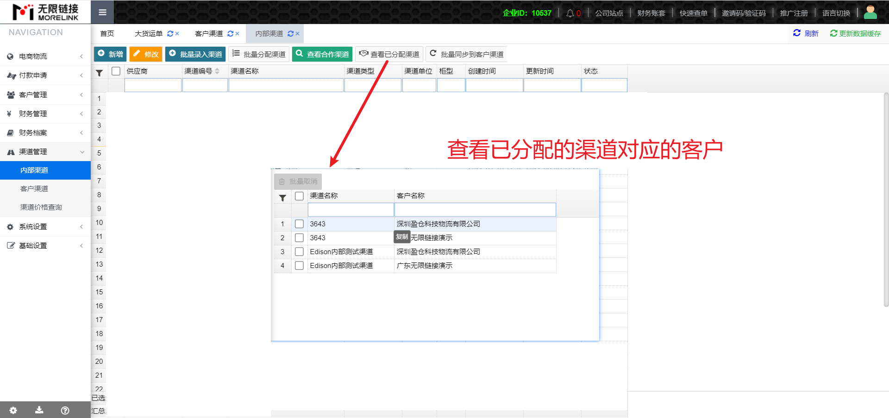Switch to the 内部渠道 tab
The height and width of the screenshot is (418, 889).
pyautogui.click(x=269, y=33)
